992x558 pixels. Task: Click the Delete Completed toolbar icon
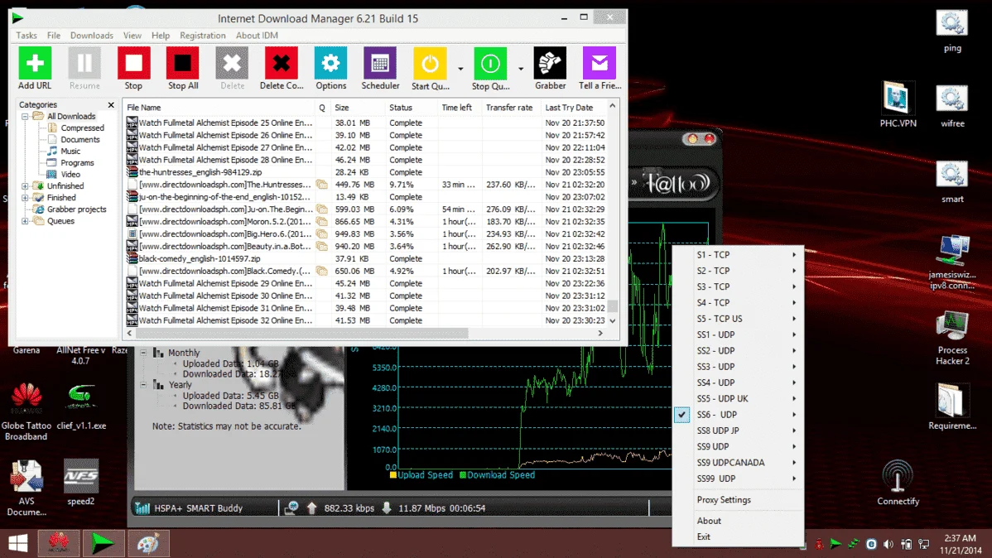click(x=282, y=64)
